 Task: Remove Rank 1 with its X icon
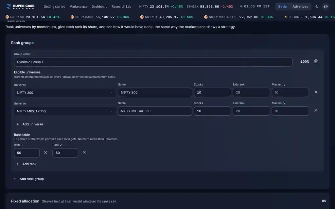(x=45, y=152)
